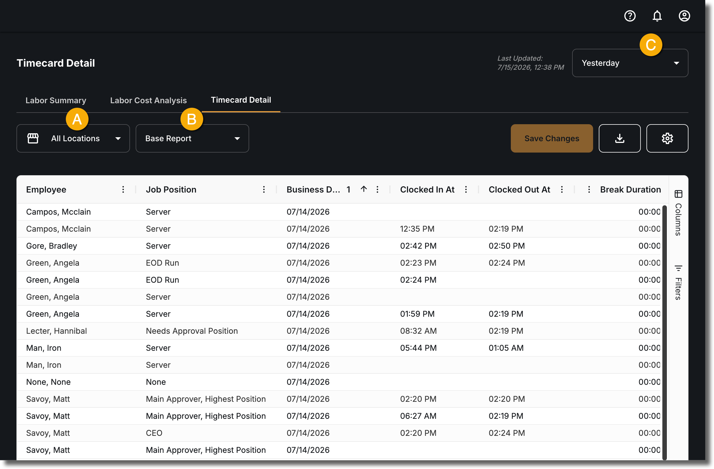
Task: Open Job Position column menu dots
Action: tap(264, 189)
